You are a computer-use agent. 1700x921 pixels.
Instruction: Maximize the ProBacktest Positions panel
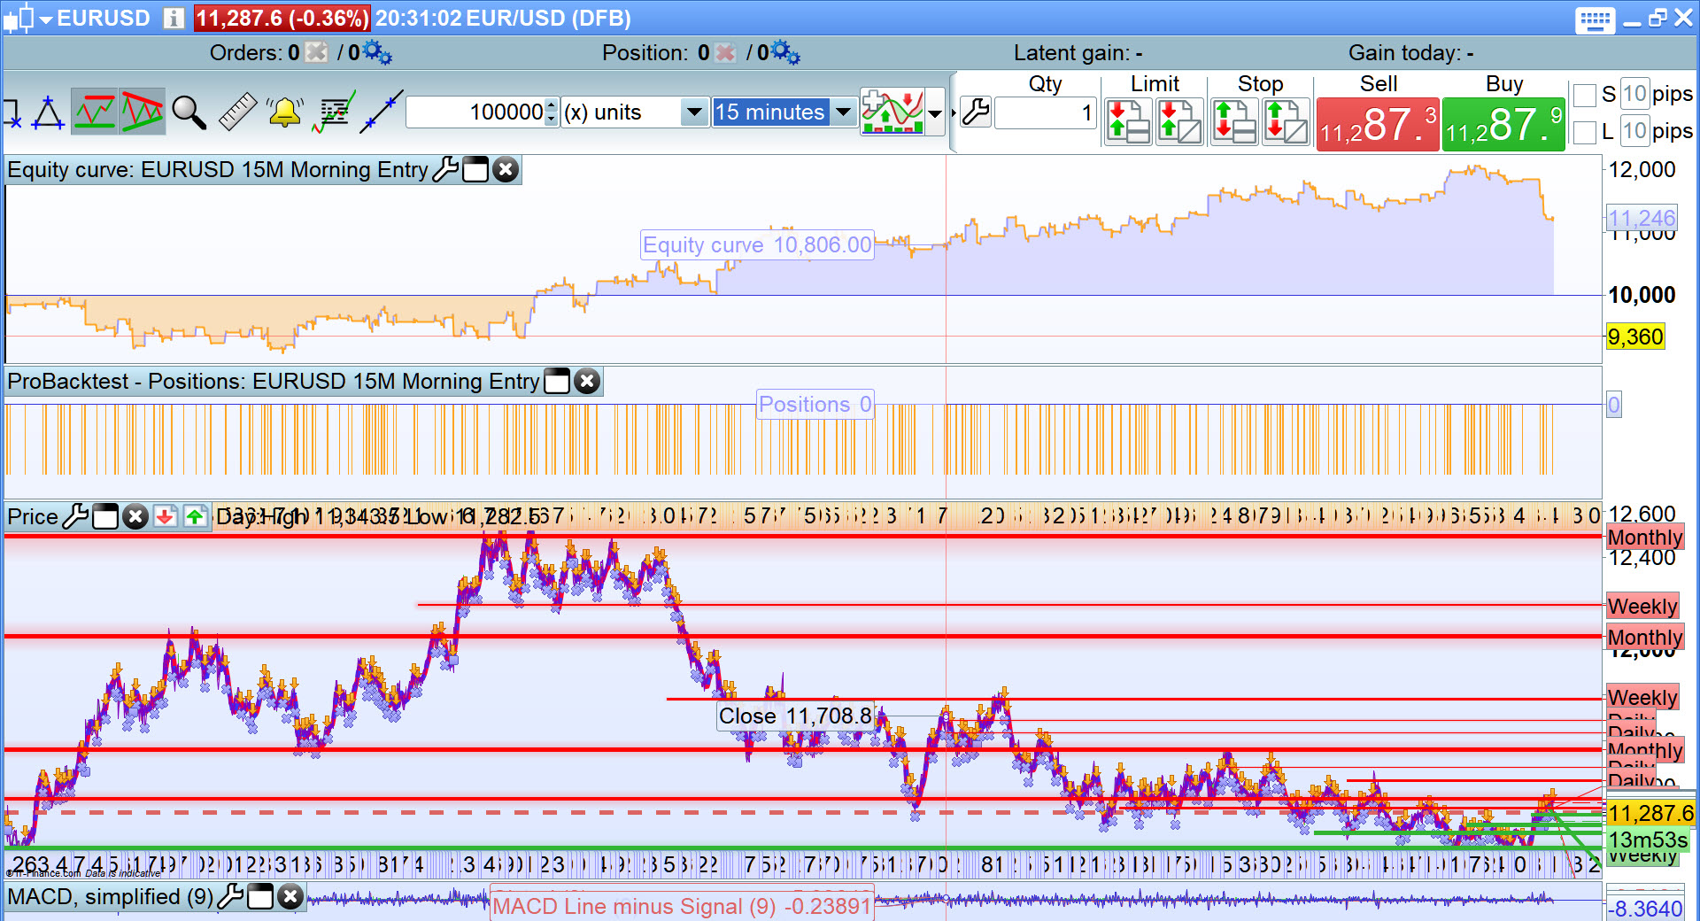point(557,382)
